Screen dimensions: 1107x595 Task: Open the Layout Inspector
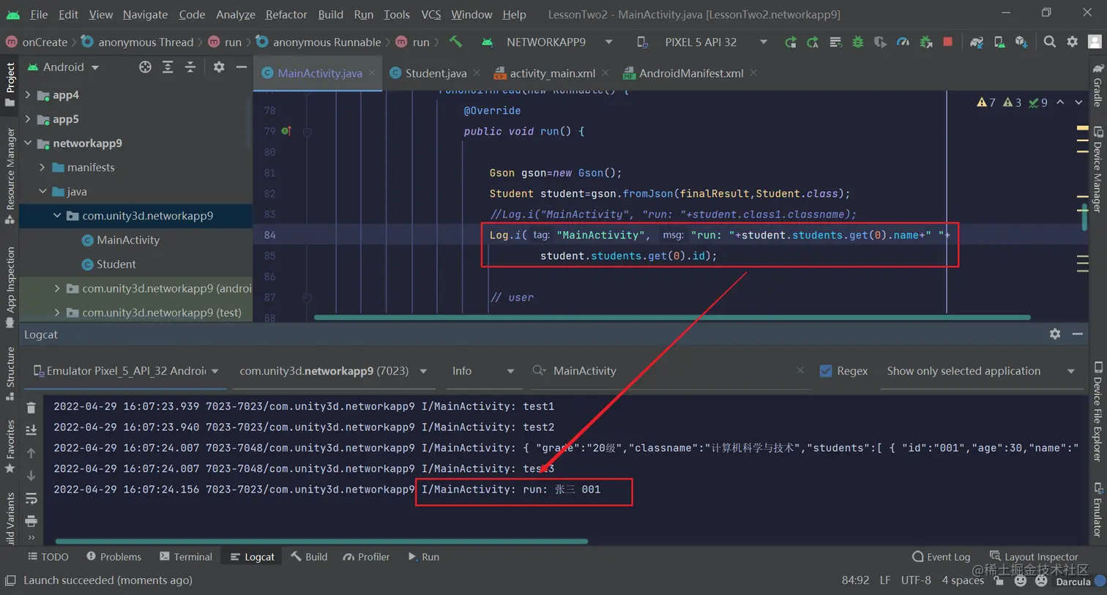1034,557
